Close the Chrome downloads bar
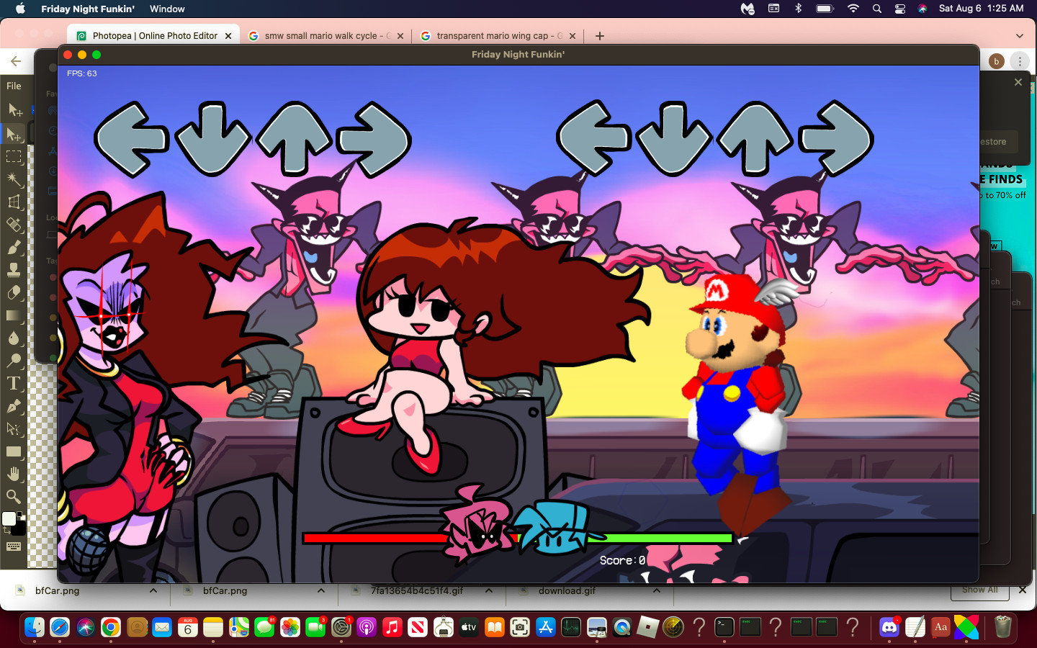Image resolution: width=1037 pixels, height=648 pixels. 1023,590
